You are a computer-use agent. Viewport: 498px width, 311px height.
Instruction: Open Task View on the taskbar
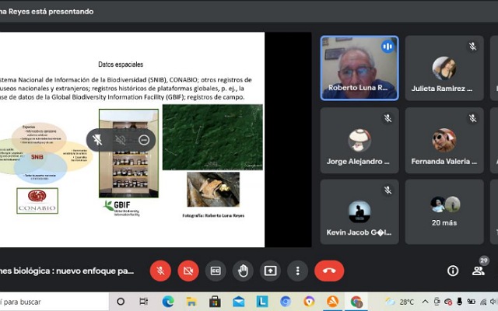tap(144, 302)
